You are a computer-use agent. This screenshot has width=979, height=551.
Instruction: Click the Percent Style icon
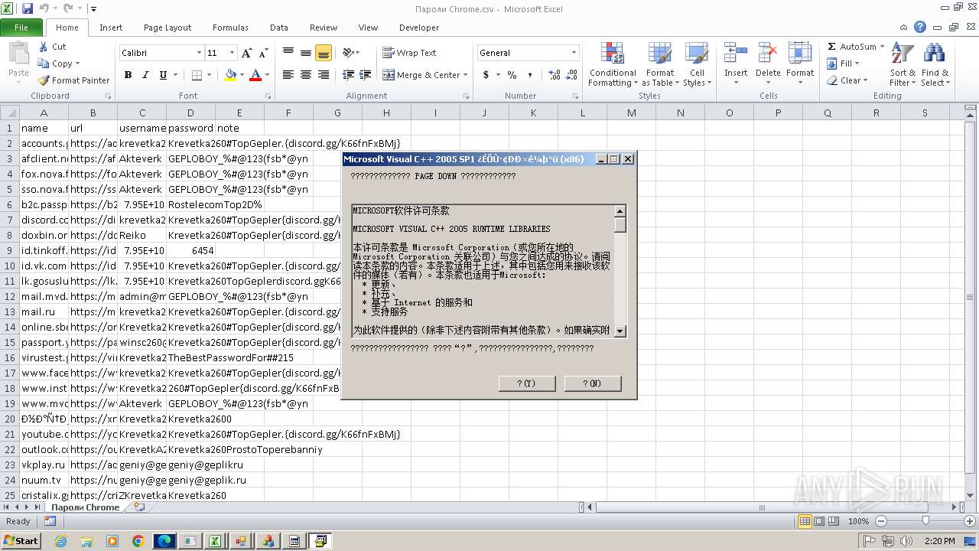coord(512,75)
